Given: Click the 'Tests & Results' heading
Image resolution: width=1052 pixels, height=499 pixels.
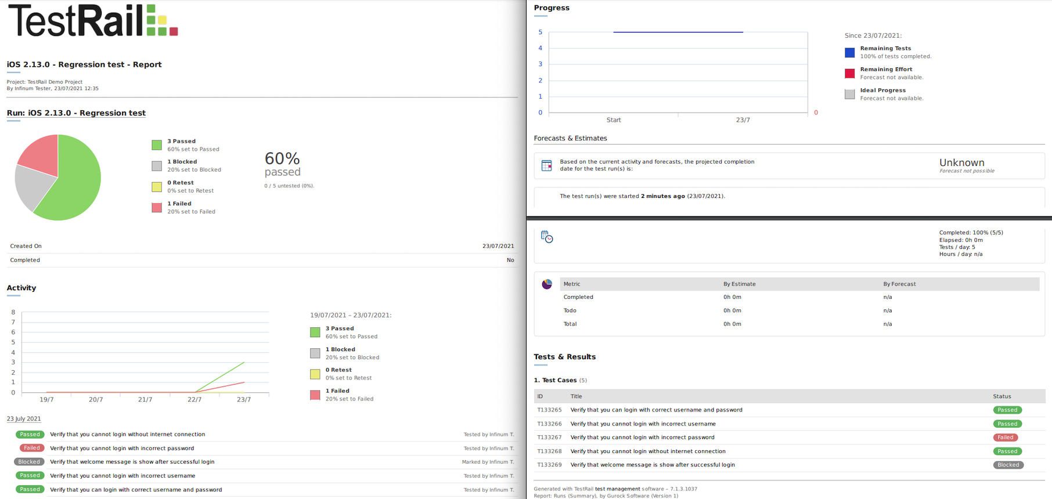Looking at the screenshot, I should pos(564,357).
